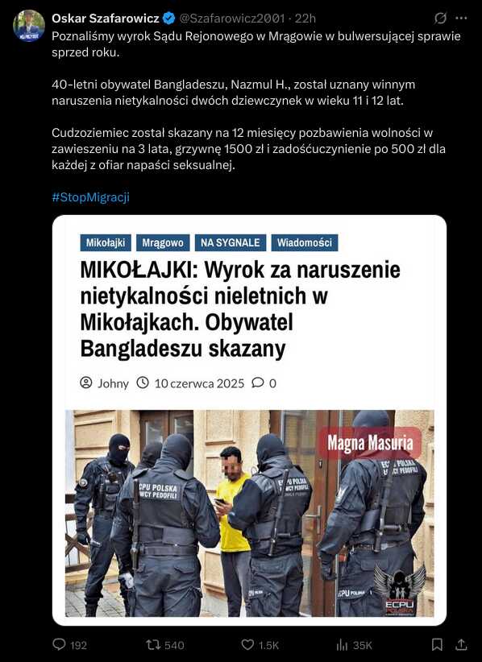Open the three-dot more options menu
The width and height of the screenshot is (482, 662).
(461, 19)
